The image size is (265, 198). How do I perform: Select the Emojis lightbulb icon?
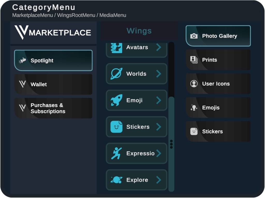tap(194, 108)
